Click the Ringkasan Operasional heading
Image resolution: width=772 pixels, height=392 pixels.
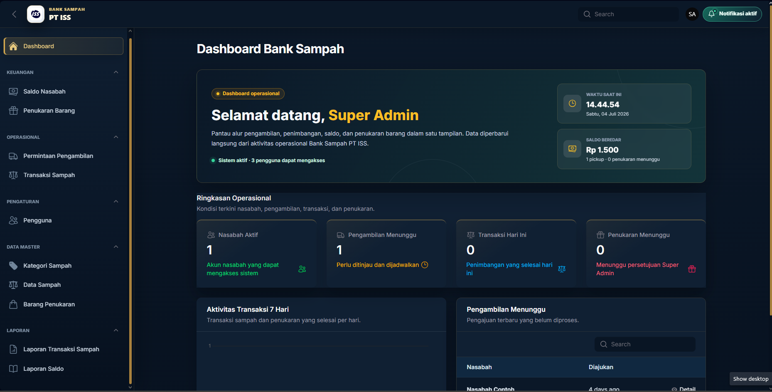234,198
